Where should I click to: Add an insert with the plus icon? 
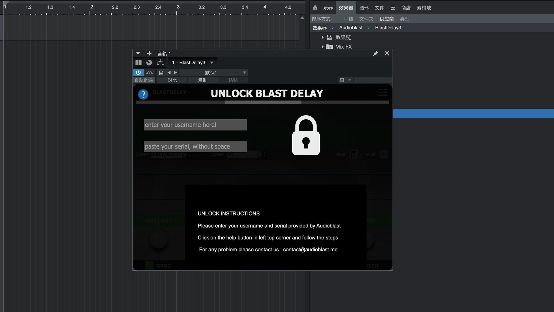149,53
